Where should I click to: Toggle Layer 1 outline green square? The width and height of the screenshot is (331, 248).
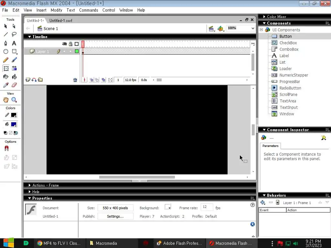[77, 51]
